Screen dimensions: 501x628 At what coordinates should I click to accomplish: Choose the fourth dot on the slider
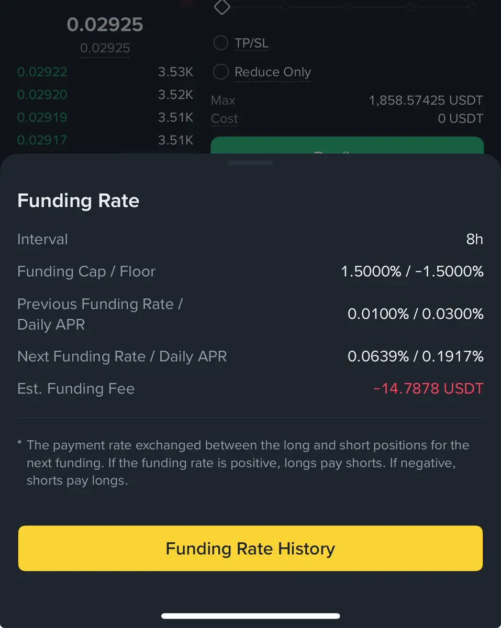(410, 7)
